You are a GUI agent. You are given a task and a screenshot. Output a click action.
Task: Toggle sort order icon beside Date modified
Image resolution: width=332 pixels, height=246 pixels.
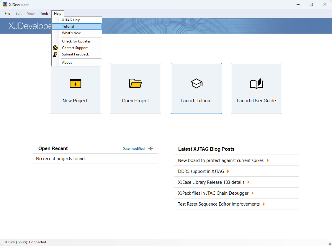click(151, 149)
